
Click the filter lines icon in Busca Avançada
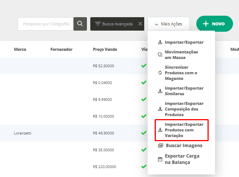pyautogui.click(x=98, y=24)
